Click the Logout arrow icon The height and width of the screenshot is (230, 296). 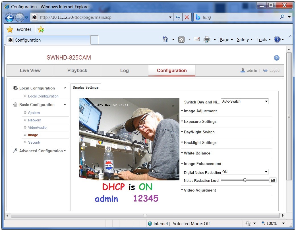click(265, 70)
